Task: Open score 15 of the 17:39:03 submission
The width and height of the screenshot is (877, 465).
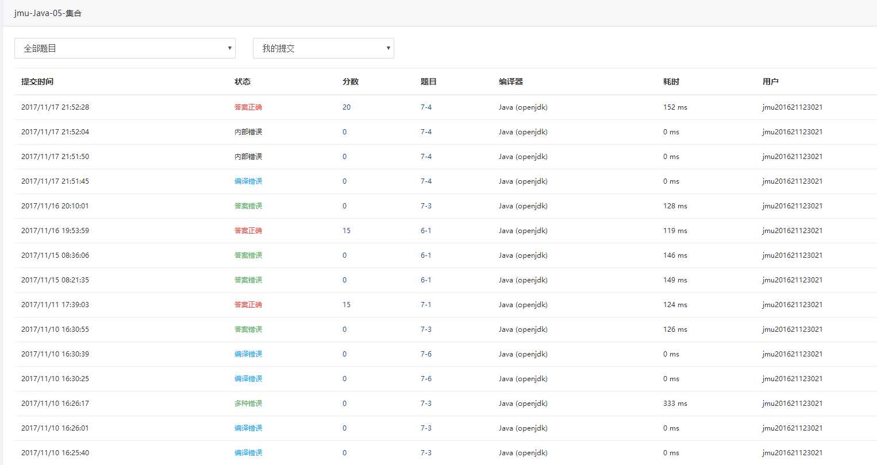Action: (x=347, y=305)
